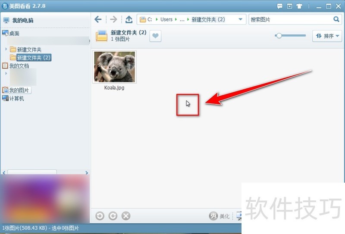The height and width of the screenshot is (234, 345).
Task: Rotate image counter-clockwise
Action: point(100,216)
